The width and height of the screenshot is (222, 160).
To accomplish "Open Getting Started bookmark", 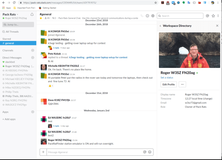I will 48,8.
